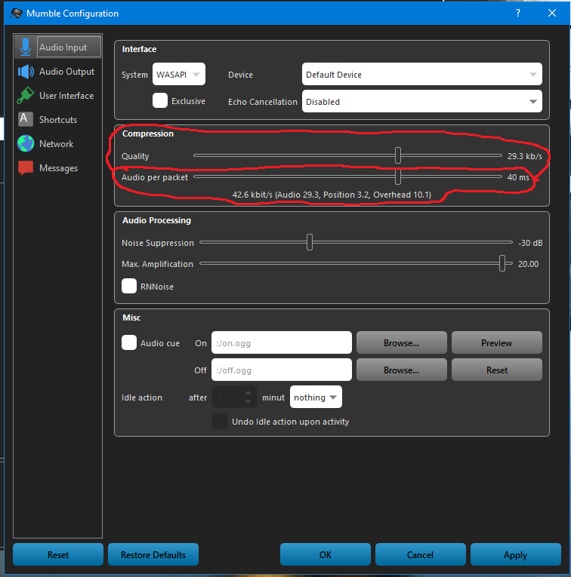Screen dimensions: 571x577
Task: Close the Mumble Configuration window
Action: [552, 13]
